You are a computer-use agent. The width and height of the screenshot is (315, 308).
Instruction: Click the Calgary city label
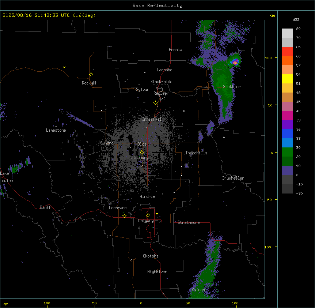146,221
